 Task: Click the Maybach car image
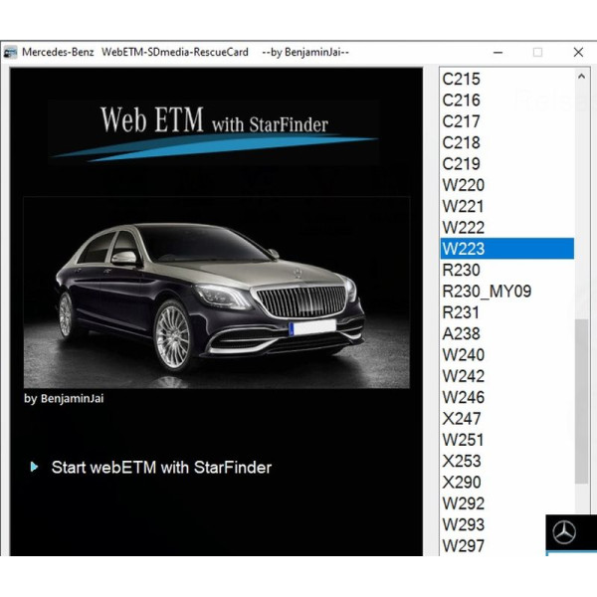pyautogui.click(x=216, y=293)
